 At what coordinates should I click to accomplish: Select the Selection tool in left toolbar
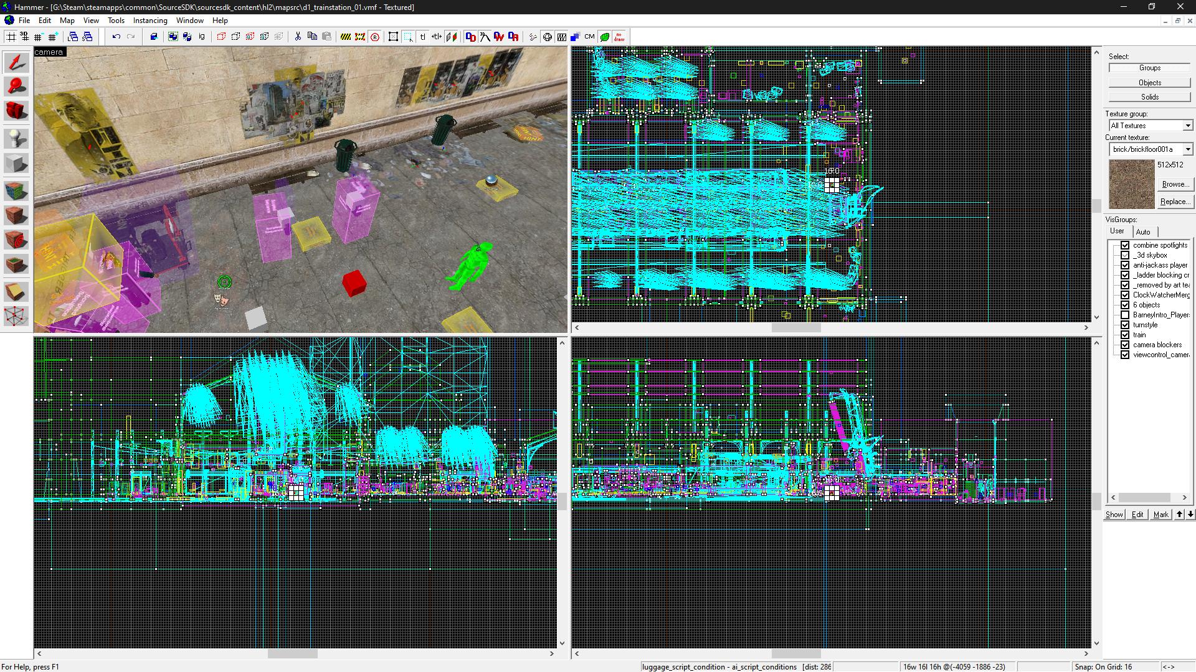tap(16, 62)
